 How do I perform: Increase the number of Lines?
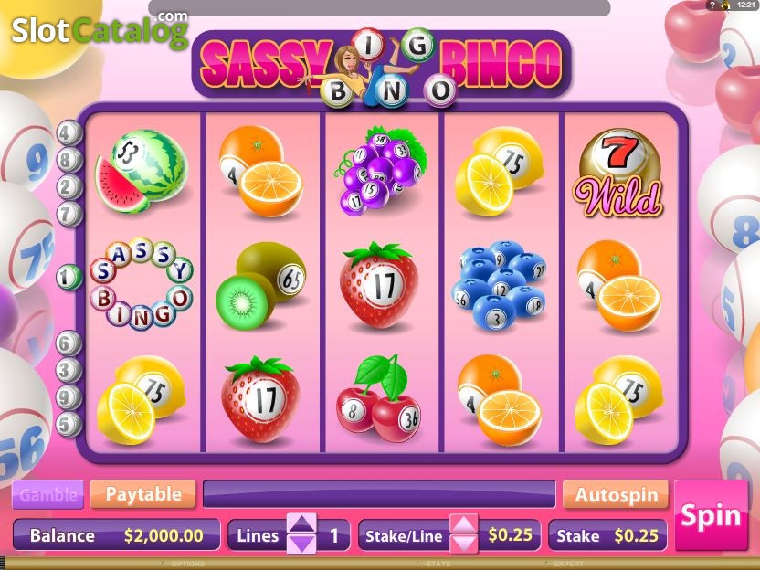(302, 523)
